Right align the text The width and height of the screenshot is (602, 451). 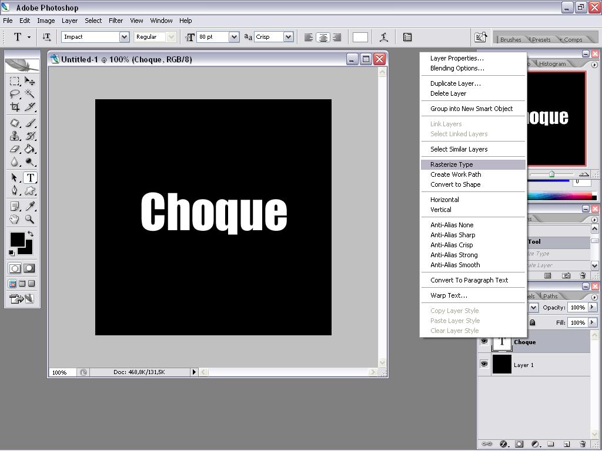coord(337,37)
